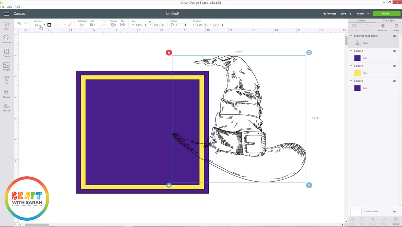This screenshot has height=227, width=402.
Task: Select the Contour tool
Action: (x=396, y=220)
